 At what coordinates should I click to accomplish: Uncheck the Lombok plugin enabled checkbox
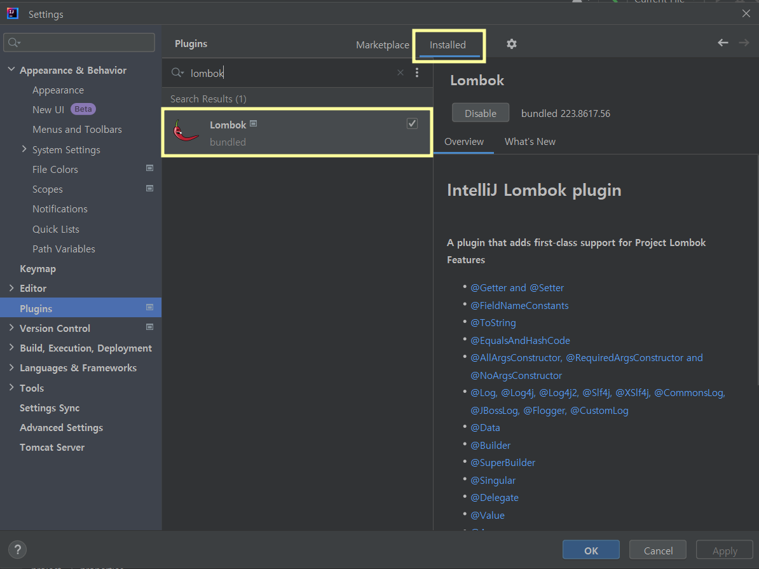[412, 123]
